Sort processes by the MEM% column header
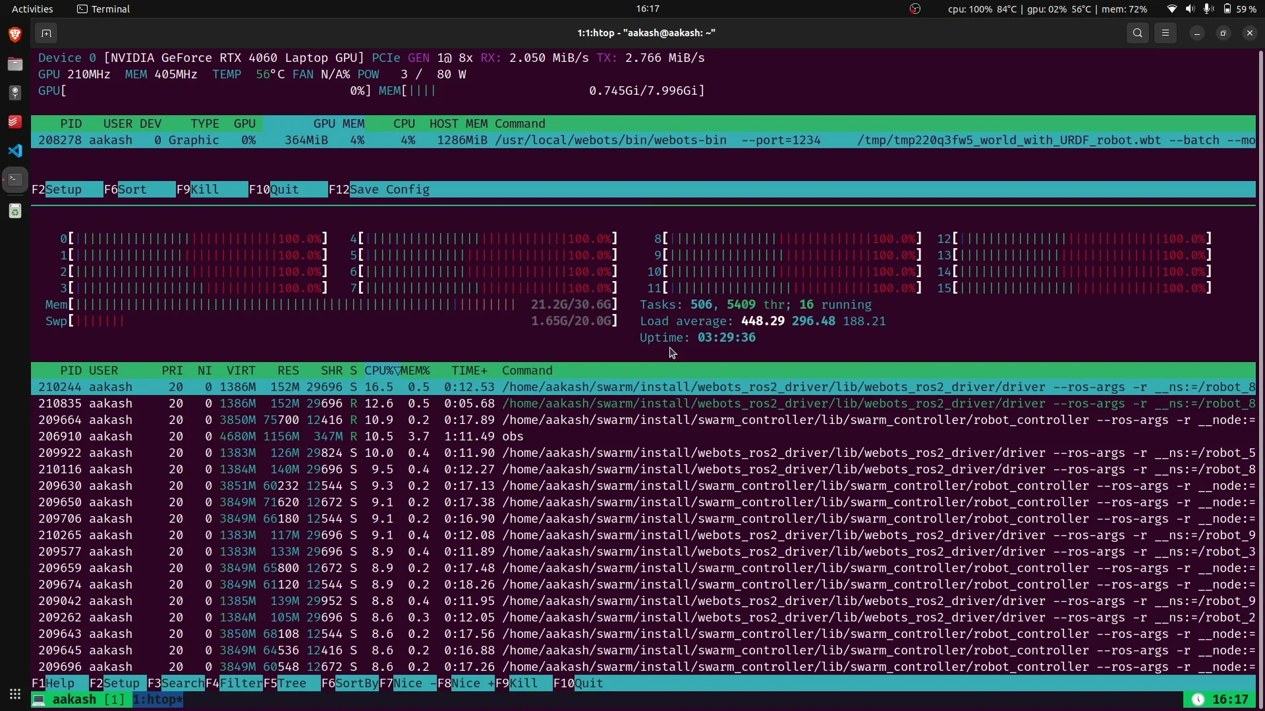This screenshot has width=1265, height=711. pyautogui.click(x=415, y=371)
